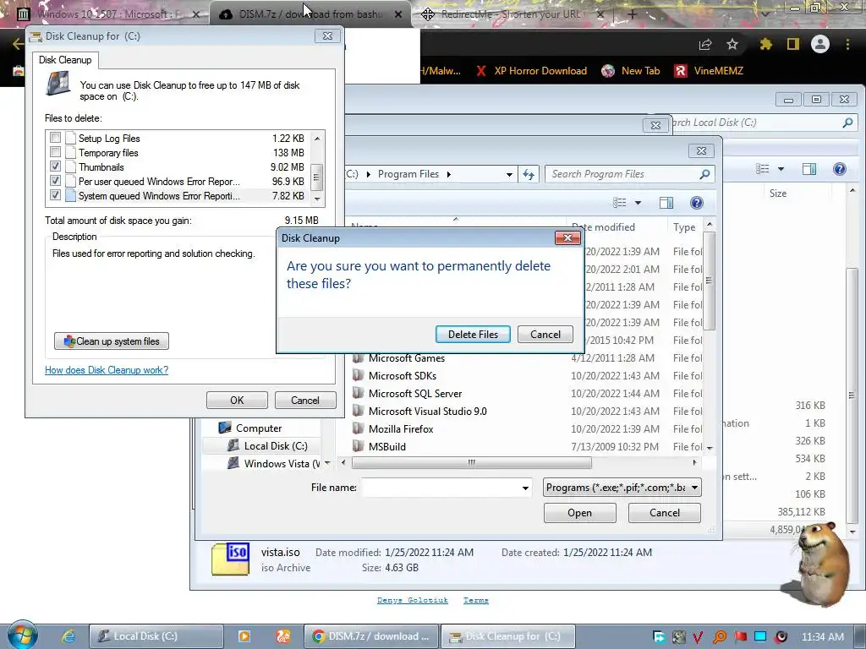866x649 pixels.
Task: Uncheck System queued Windows Error Reporting
Action: tap(55, 195)
